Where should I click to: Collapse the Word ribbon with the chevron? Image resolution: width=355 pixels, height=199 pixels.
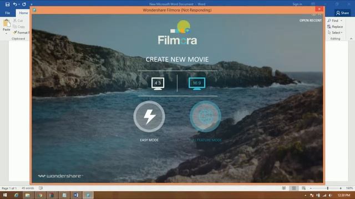(x=351, y=39)
